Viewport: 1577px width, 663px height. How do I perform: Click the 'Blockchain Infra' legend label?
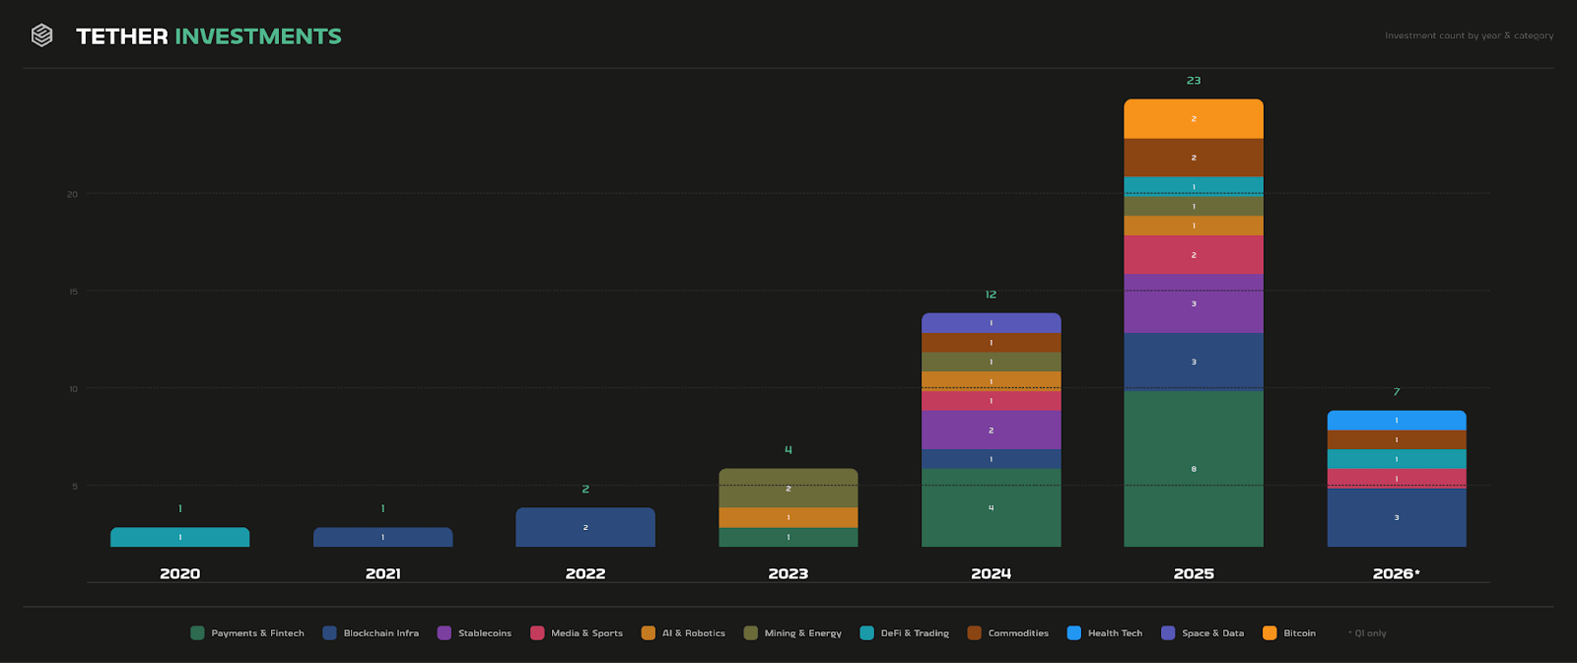[x=381, y=633]
